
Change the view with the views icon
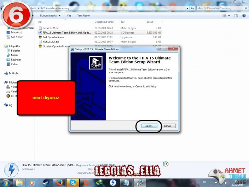pyautogui.click(x=224, y=16)
